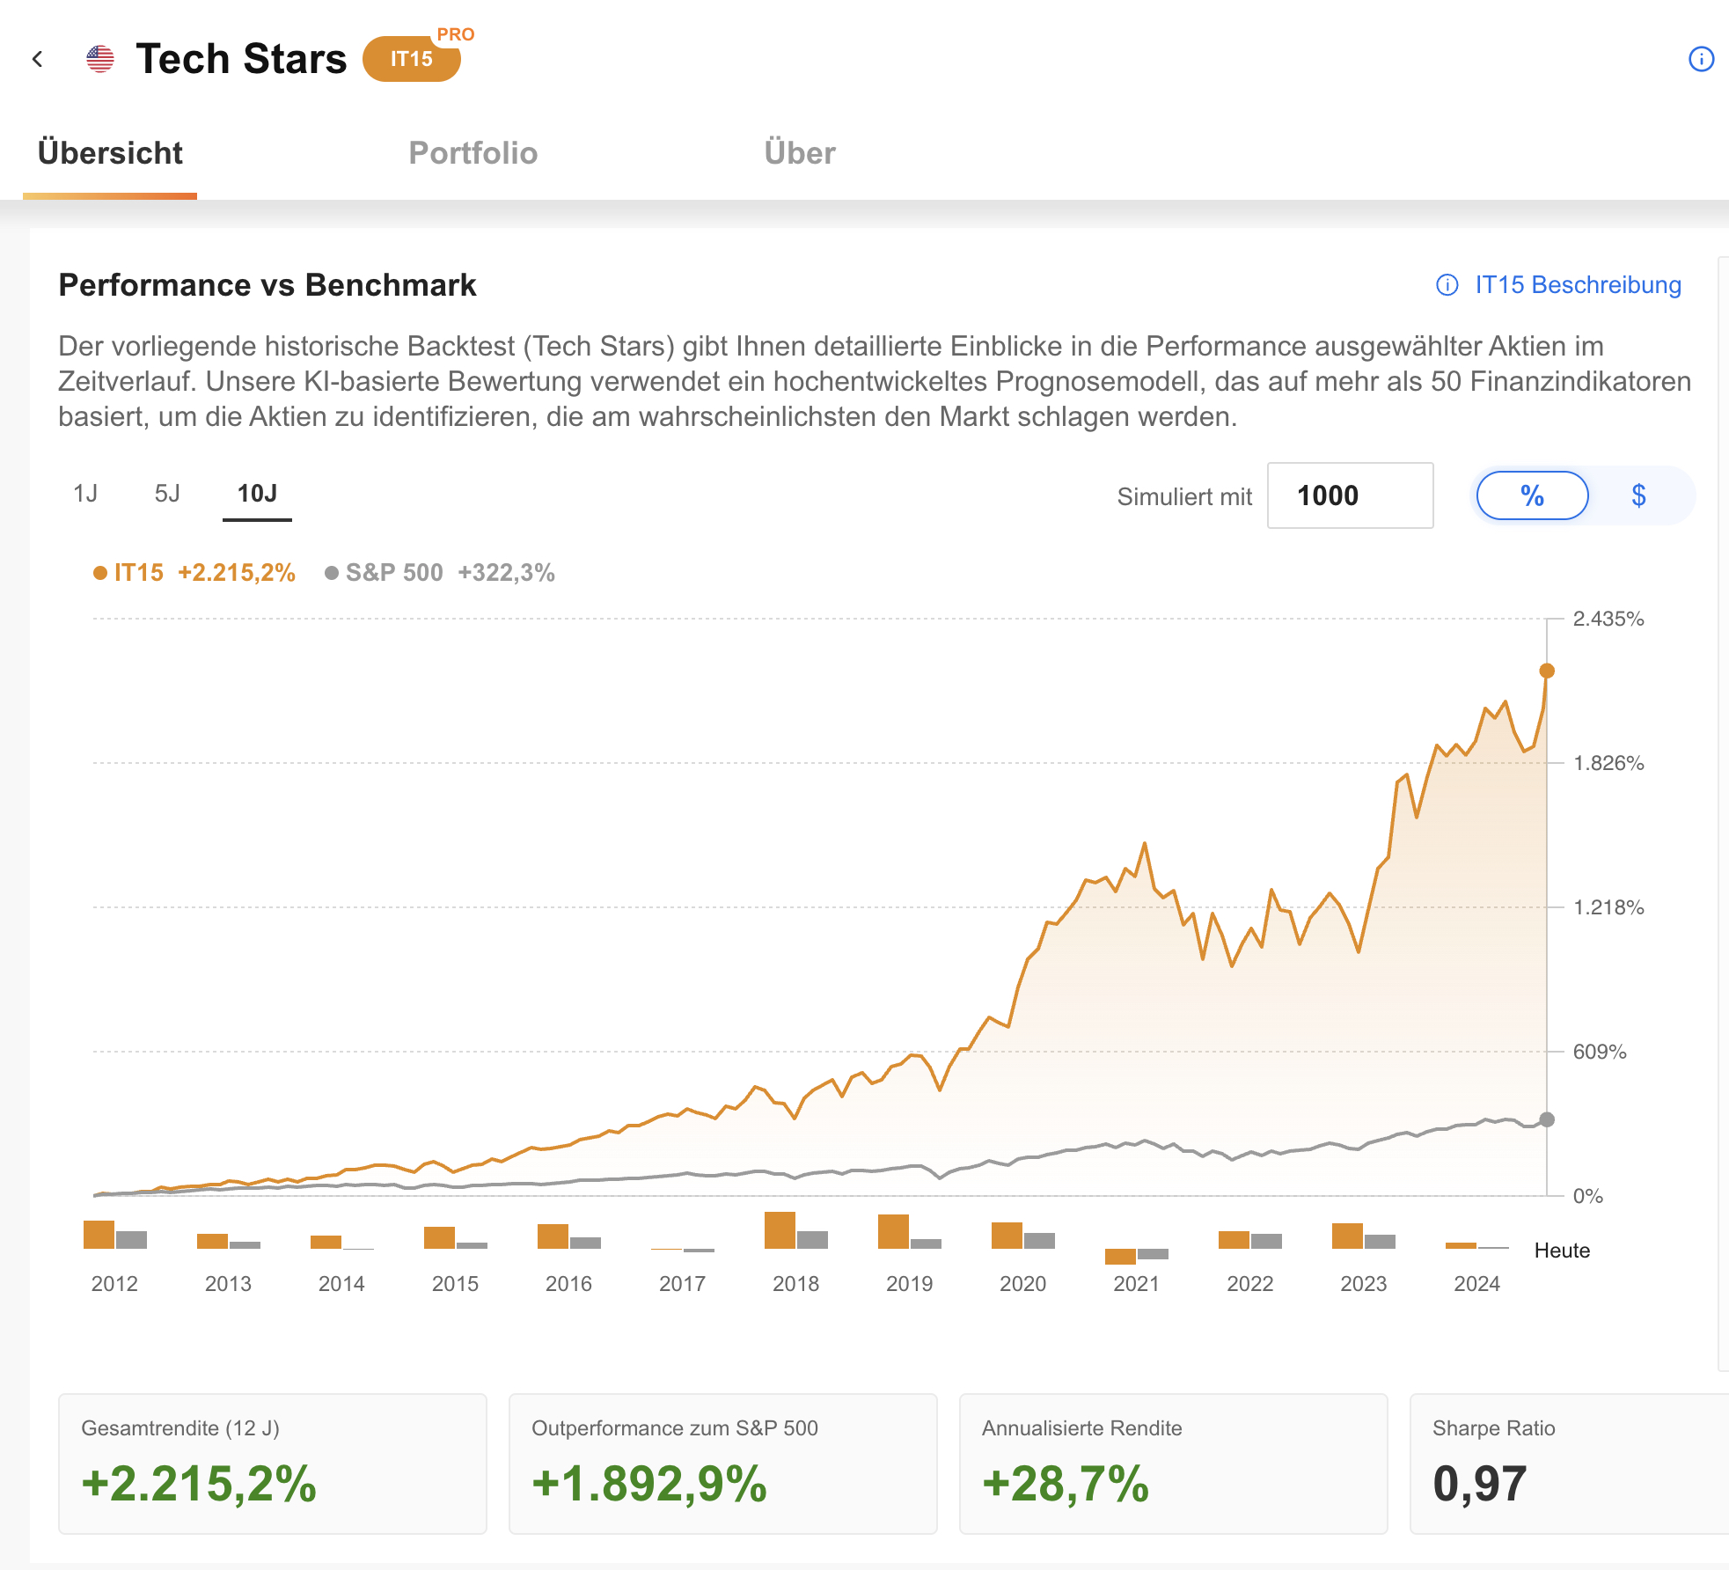
Task: Click the 2014 orange yearly bar
Action: click(x=326, y=1242)
